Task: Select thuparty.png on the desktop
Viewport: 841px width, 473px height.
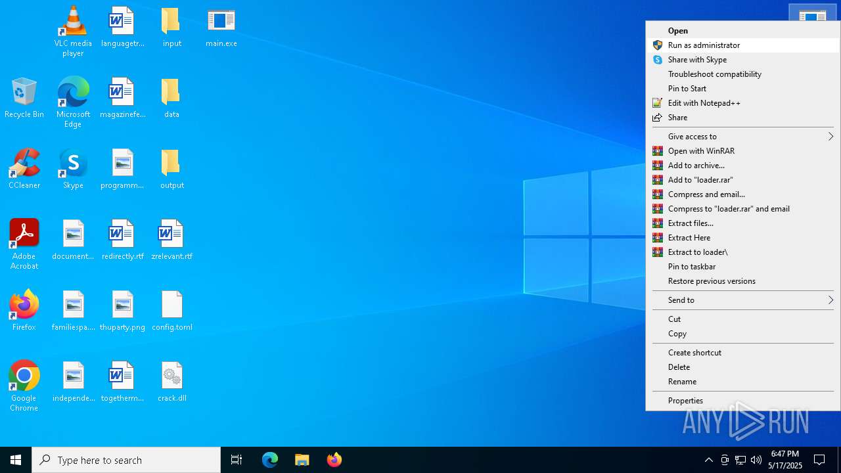Action: tap(122, 311)
